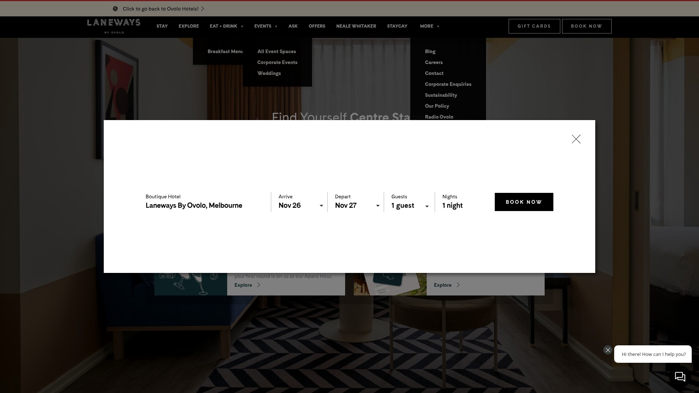Viewport: 699px width, 393px height.
Task: Click the hotel name Laneways By Ovolo, Melbourne
Action: [194, 206]
